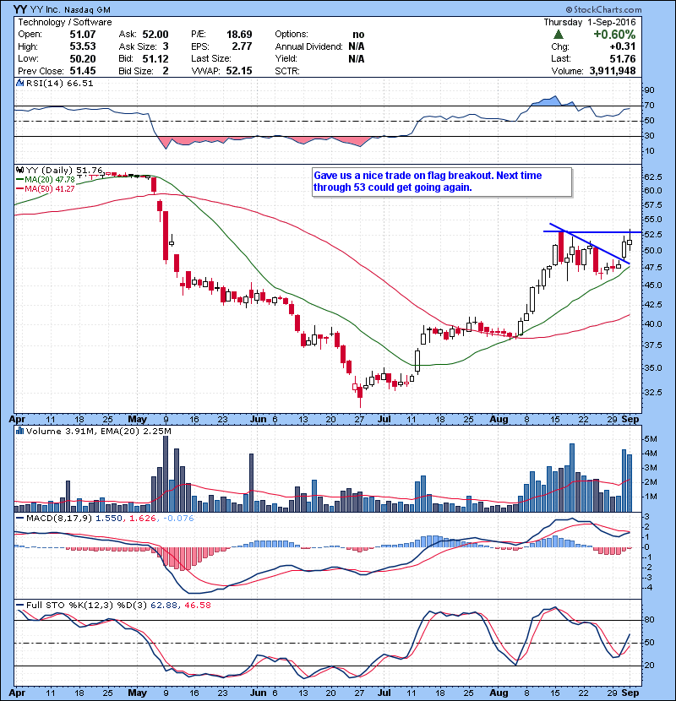Click the -4 label on MACD axis
The image size is (676, 701).
point(647,588)
